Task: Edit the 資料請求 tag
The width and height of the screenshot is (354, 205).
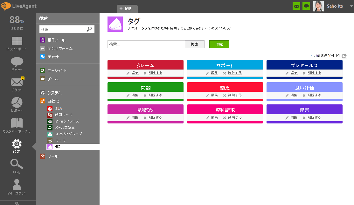Action: click(x=214, y=117)
